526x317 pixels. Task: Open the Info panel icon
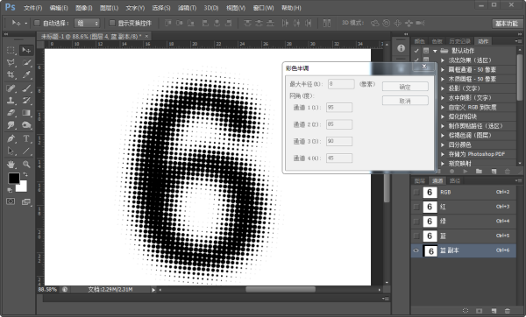(401, 48)
